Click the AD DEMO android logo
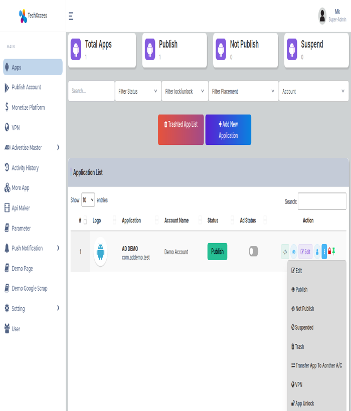Image resolution: width=351 pixels, height=411 pixels. coord(100,252)
